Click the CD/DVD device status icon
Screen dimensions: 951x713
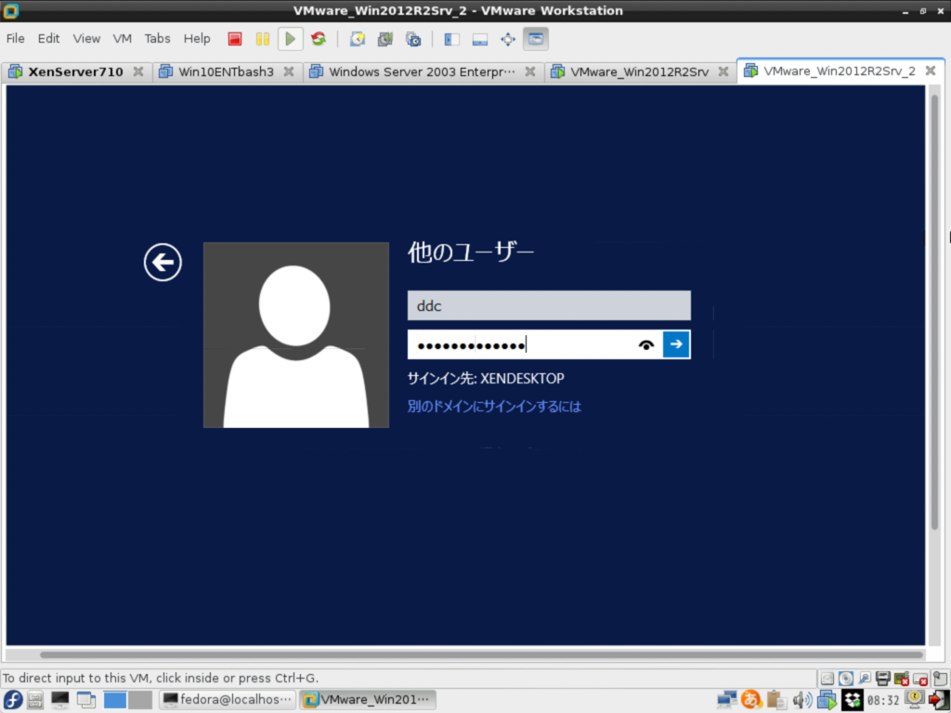(x=845, y=679)
